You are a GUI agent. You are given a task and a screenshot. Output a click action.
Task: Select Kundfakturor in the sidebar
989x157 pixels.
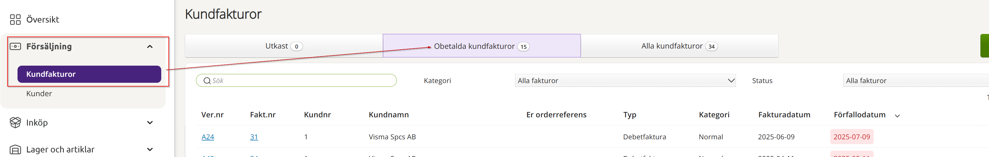click(x=89, y=74)
